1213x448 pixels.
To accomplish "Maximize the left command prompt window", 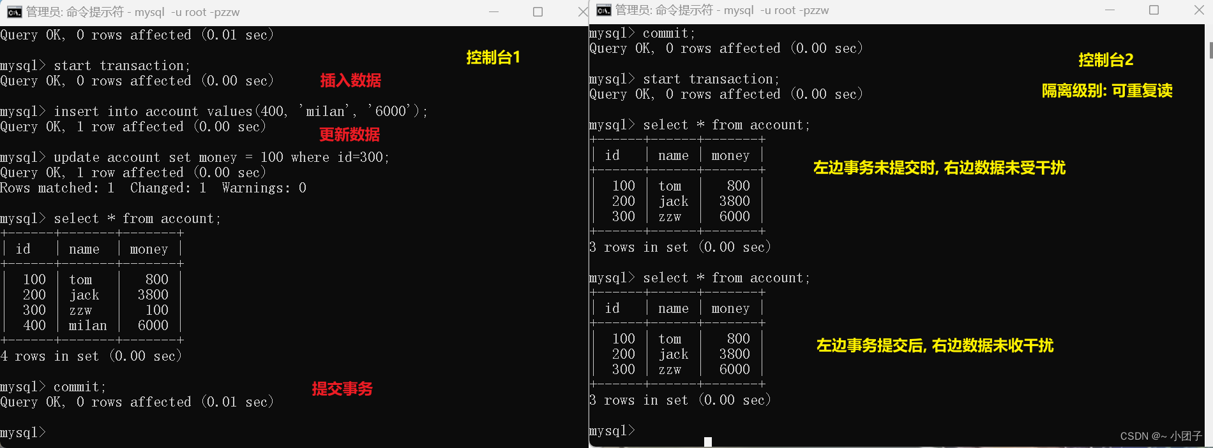I will point(538,11).
